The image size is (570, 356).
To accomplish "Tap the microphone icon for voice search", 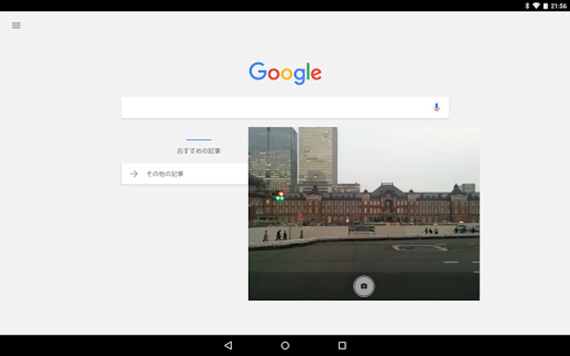I will (436, 107).
